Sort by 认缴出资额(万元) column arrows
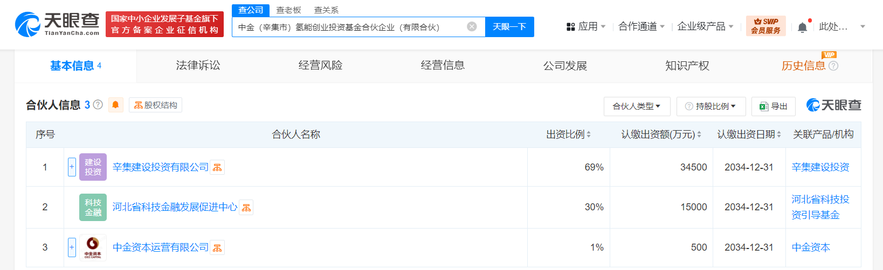883x270 pixels. (699, 134)
